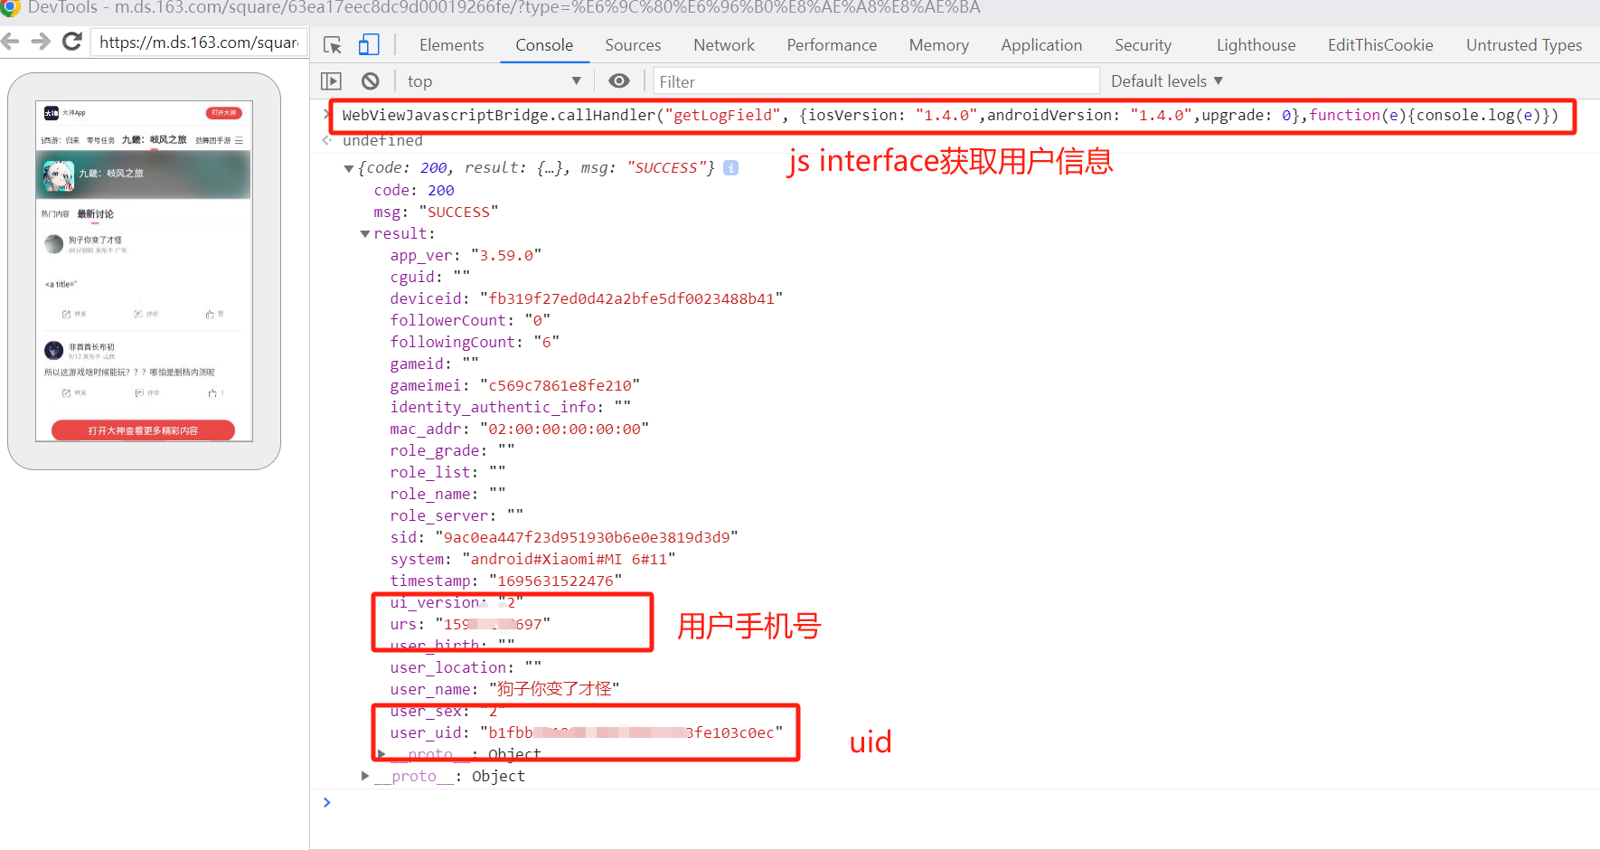Clear the console with the ban icon
The width and height of the screenshot is (1600, 850).
point(371,81)
